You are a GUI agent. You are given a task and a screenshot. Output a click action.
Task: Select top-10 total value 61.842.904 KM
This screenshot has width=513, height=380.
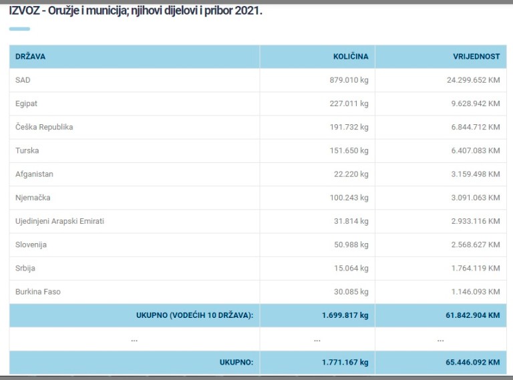click(x=472, y=315)
